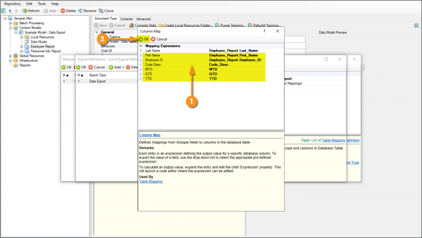Select the Behaviors property row

point(108,46)
